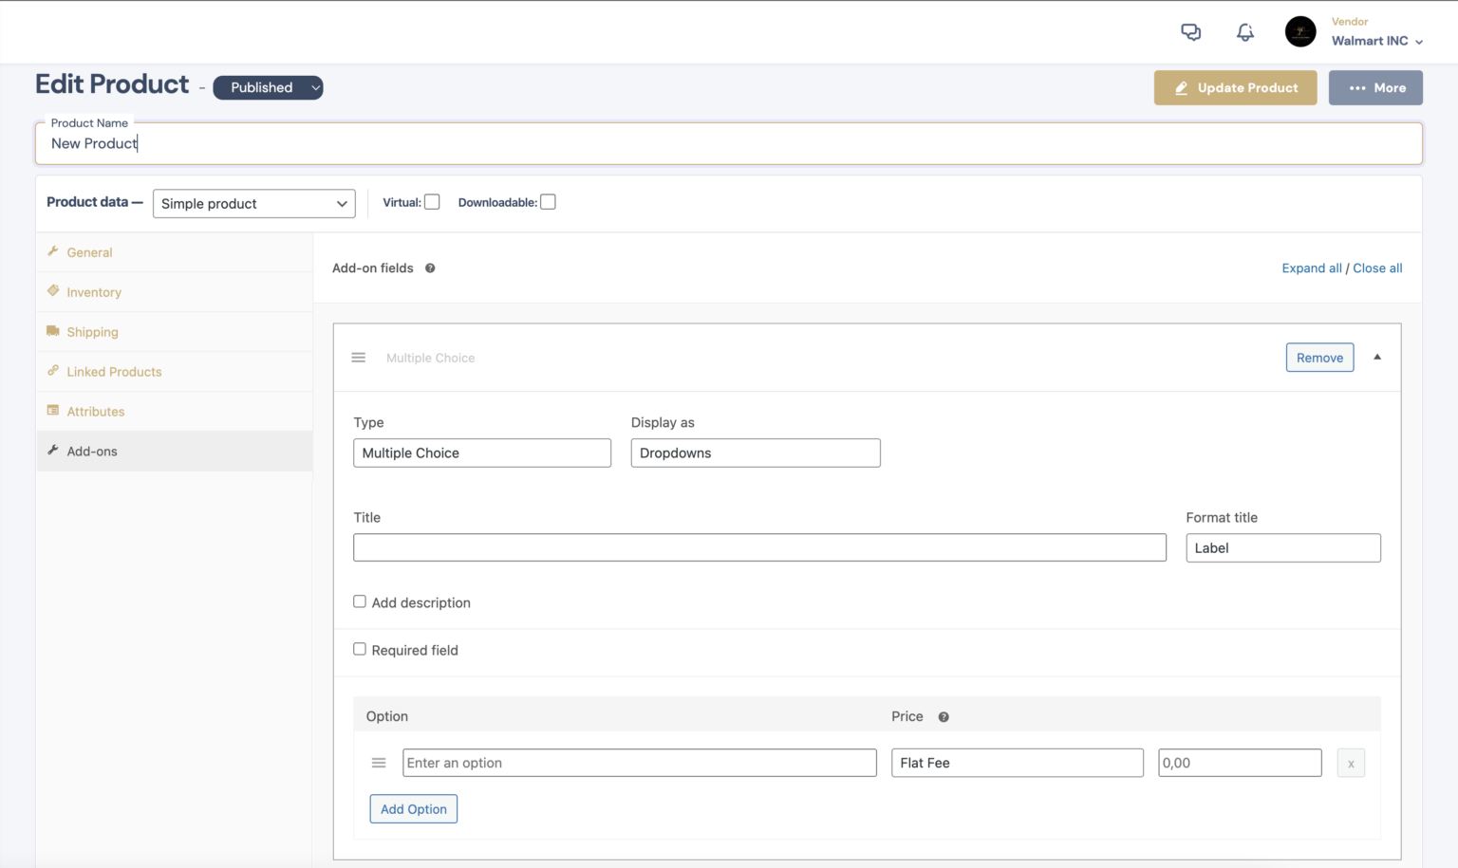Image resolution: width=1458 pixels, height=868 pixels.
Task: Collapse the Multiple Choice add-on panel
Action: pos(1376,357)
